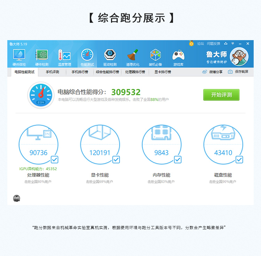Click the gold medal icon in title bar

(x=191, y=43)
